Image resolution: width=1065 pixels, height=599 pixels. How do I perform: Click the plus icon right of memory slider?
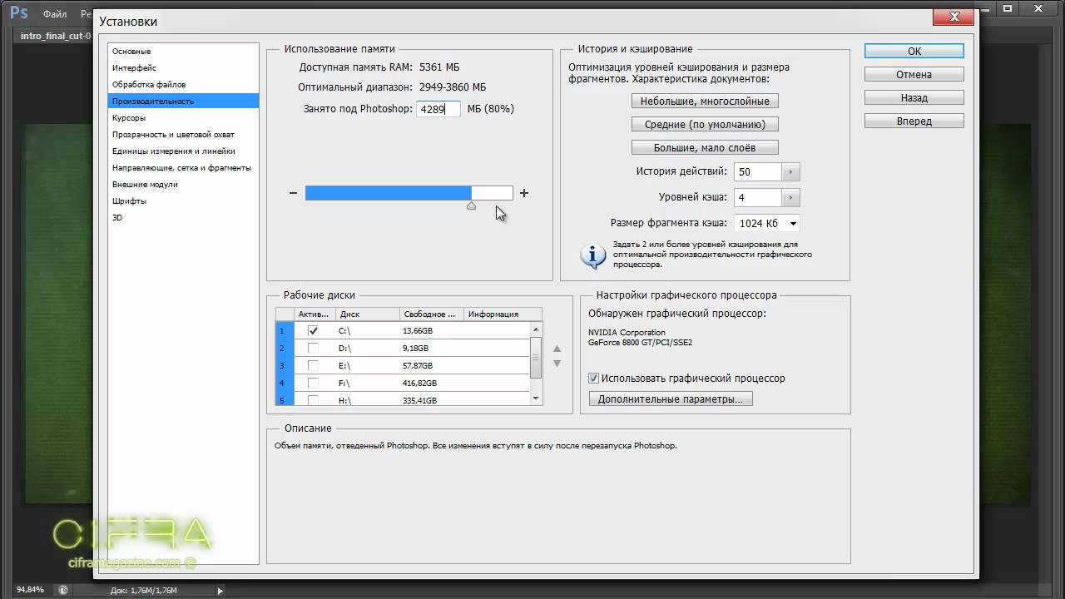(524, 193)
